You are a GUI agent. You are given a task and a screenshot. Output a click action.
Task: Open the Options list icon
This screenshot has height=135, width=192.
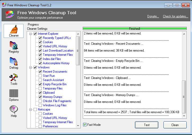pyautogui.click(x=14, y=93)
